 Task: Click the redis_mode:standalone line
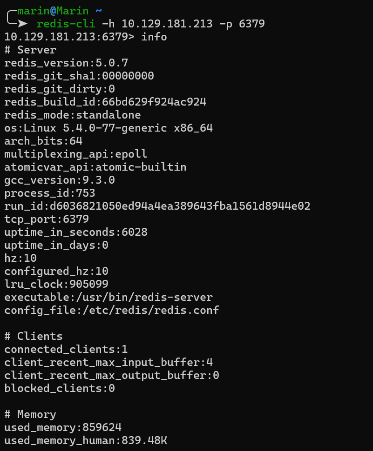coord(73,114)
